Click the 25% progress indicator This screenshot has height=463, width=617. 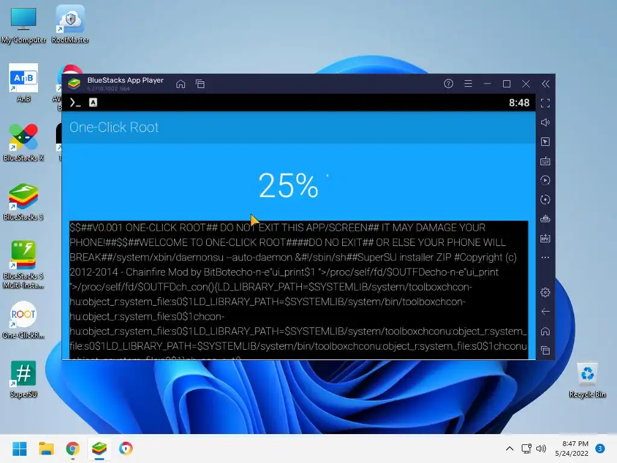289,185
